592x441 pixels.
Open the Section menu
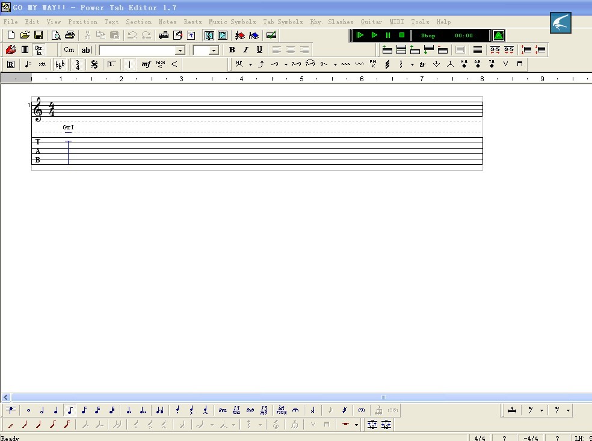(x=138, y=22)
